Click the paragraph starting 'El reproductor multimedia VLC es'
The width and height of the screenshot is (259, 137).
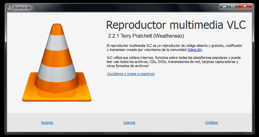174,48
